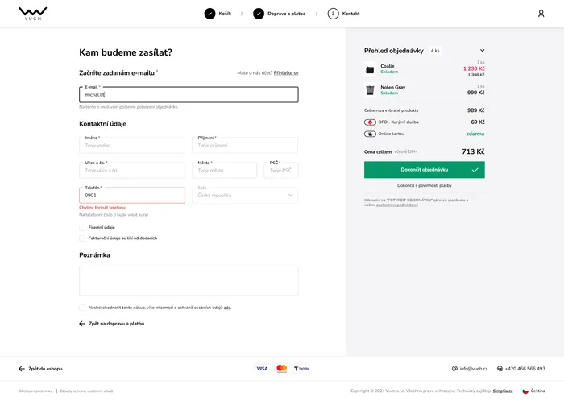Click the Doprava a platba checkmark icon
Viewport: 564px width, 401px height.
pyautogui.click(x=259, y=14)
